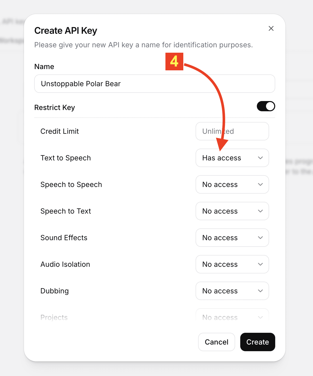Open the Dubbing access dropdown
The height and width of the screenshot is (376, 313).
232,291
